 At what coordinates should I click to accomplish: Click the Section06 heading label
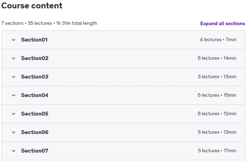[34, 132]
